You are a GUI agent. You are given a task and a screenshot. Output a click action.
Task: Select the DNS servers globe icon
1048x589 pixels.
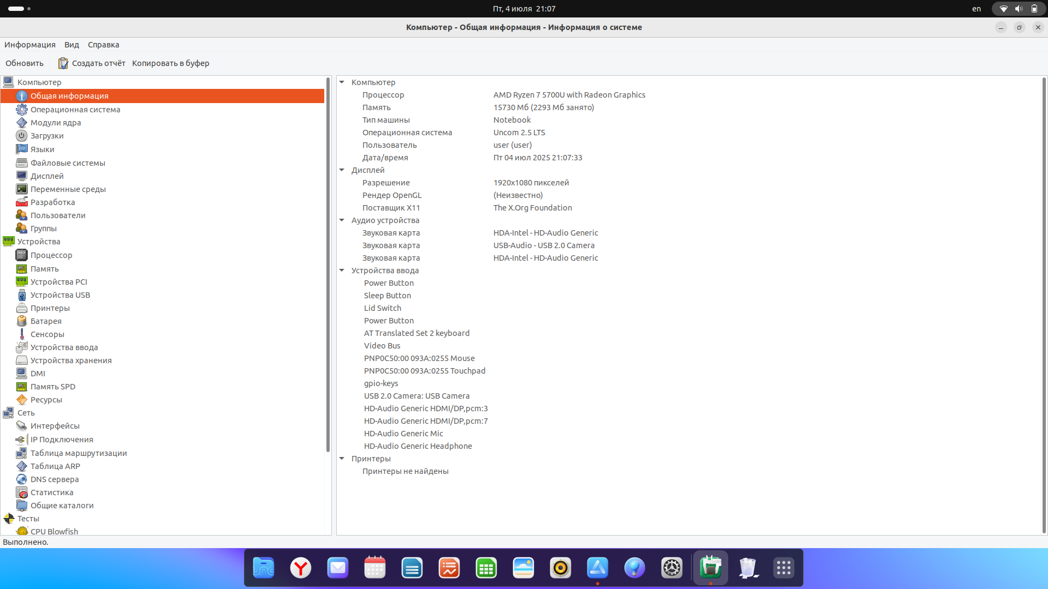click(x=21, y=479)
